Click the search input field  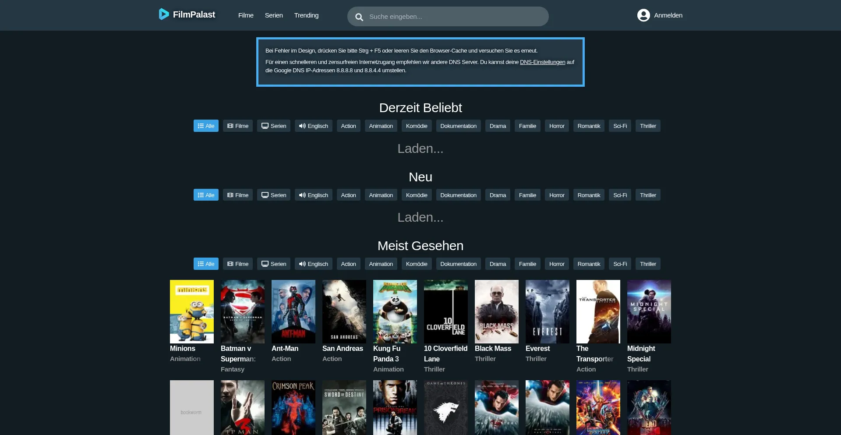click(448, 17)
